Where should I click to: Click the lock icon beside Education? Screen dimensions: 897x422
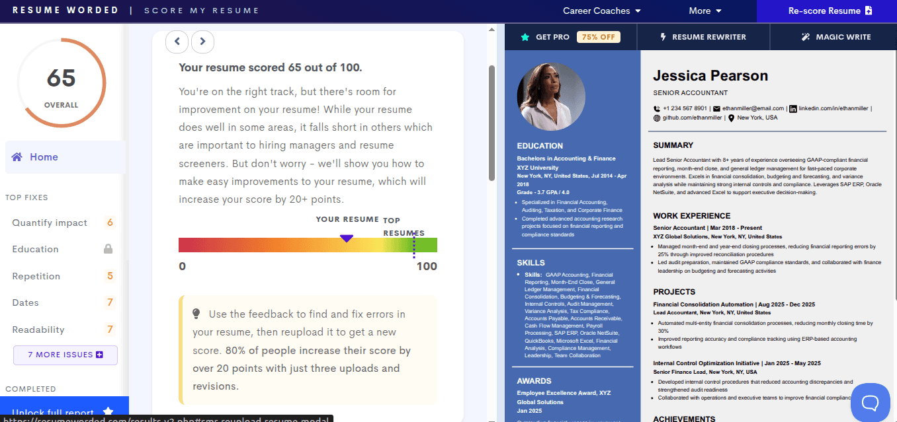(108, 249)
